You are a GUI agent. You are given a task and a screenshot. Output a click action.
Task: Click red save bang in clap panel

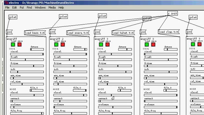[153, 44]
